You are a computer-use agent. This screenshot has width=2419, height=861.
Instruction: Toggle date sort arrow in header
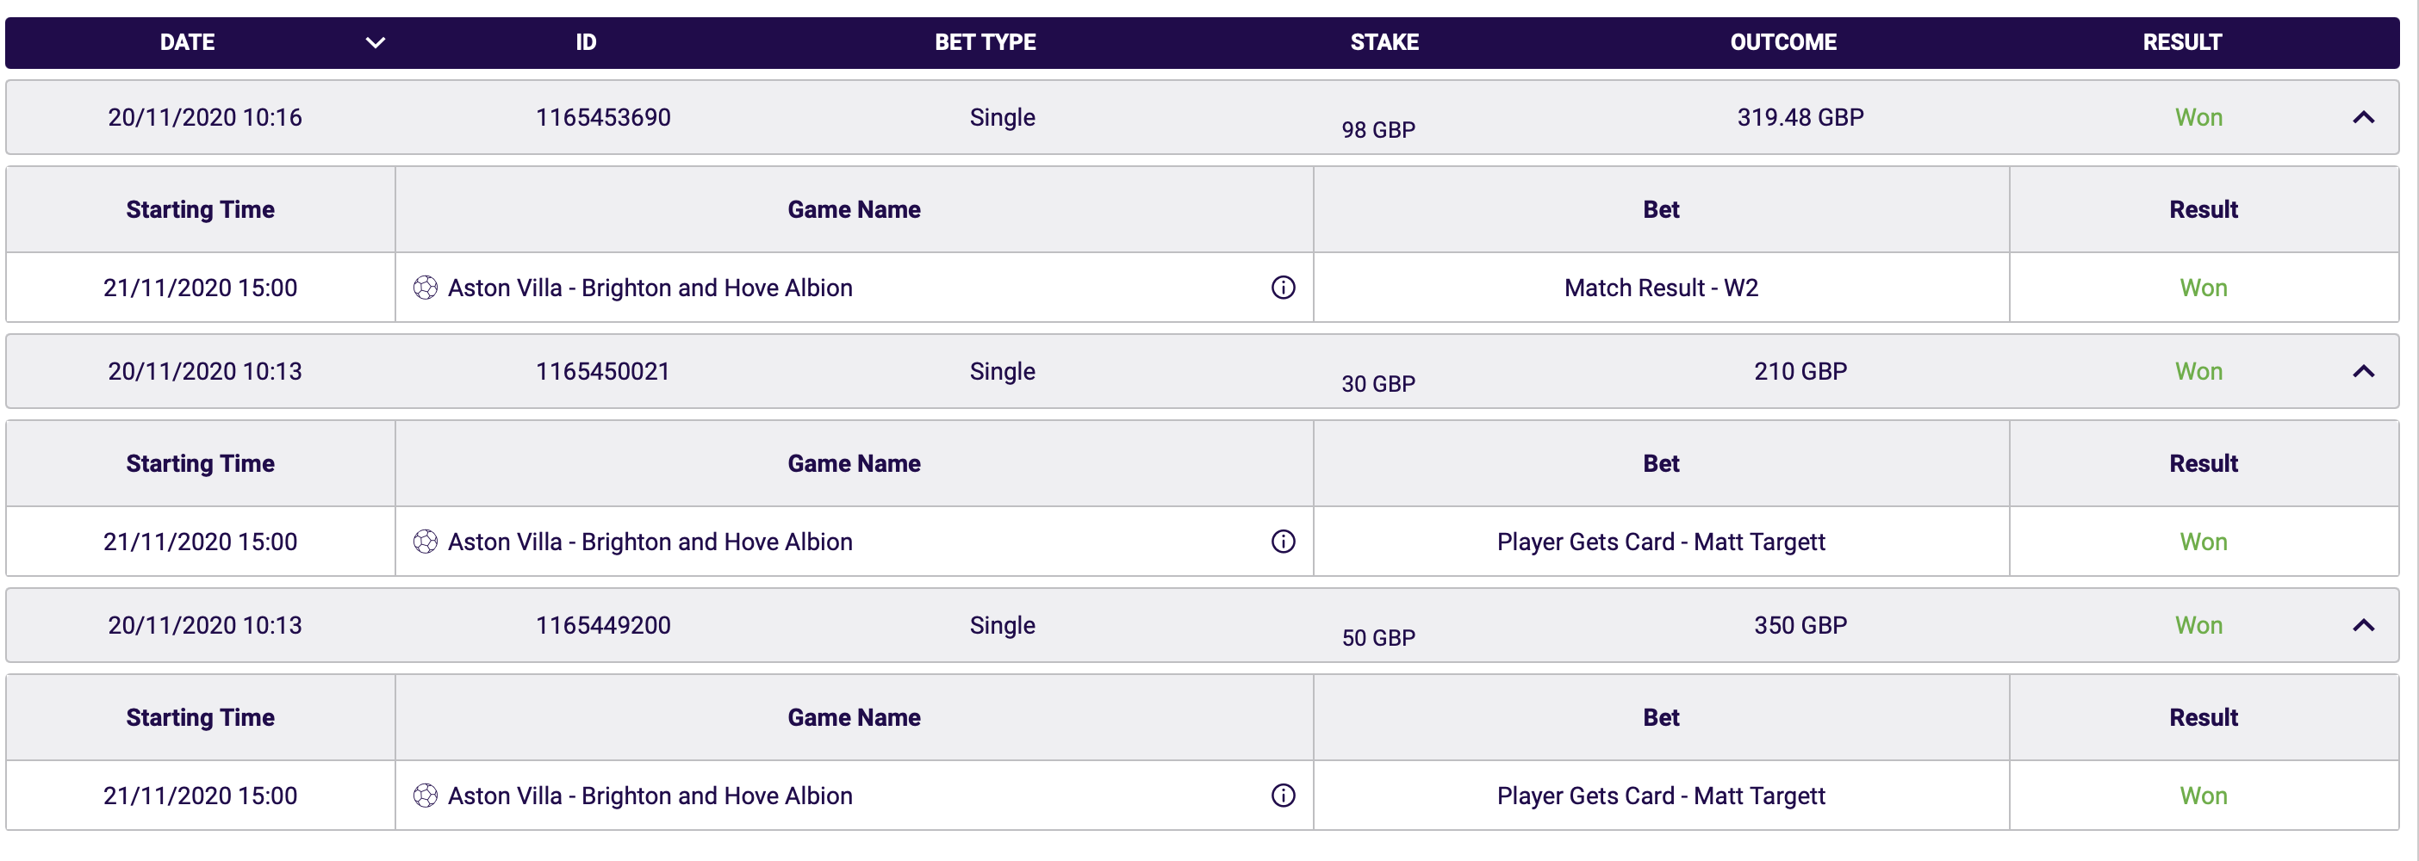[376, 42]
